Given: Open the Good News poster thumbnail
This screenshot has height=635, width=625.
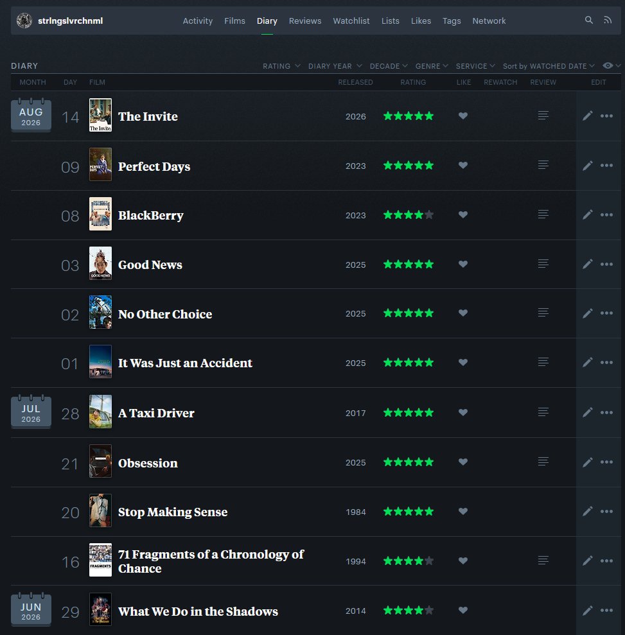Looking at the screenshot, I should tap(100, 263).
